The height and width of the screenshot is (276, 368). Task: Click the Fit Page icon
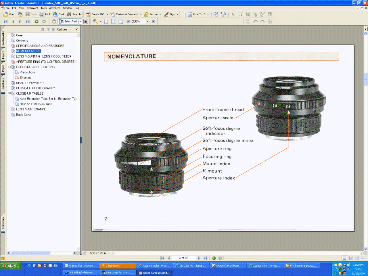coord(114,21)
